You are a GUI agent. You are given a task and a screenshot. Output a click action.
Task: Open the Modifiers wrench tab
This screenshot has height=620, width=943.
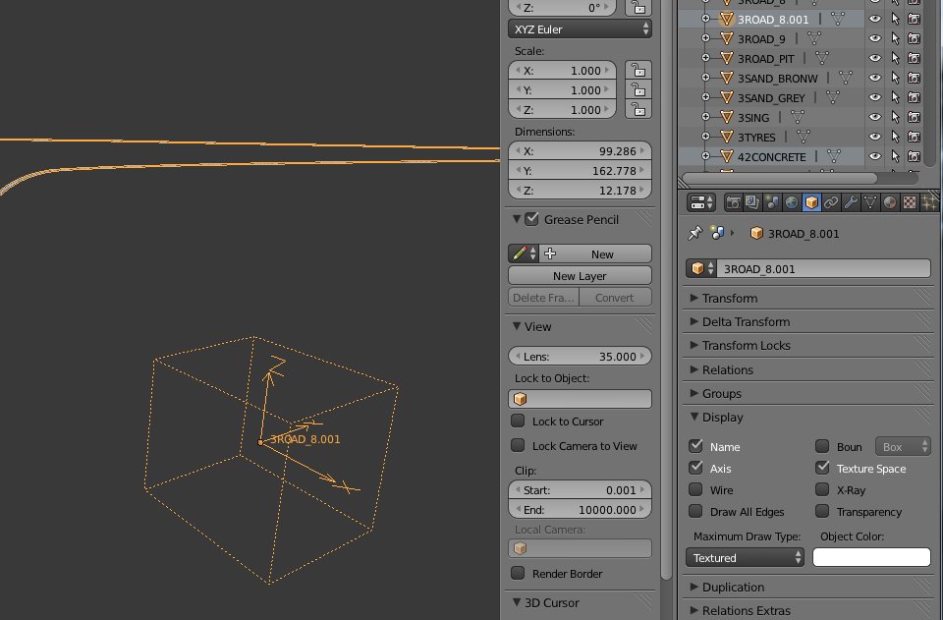(851, 202)
